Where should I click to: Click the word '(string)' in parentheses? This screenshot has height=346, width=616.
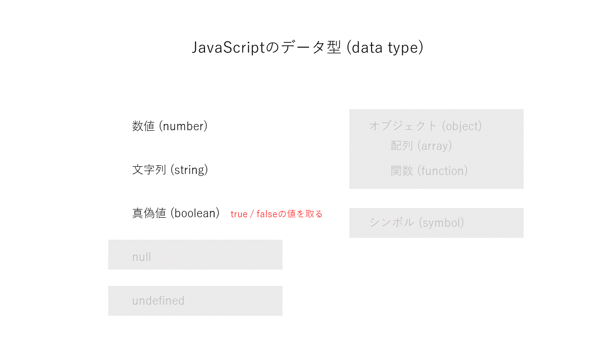189,170
